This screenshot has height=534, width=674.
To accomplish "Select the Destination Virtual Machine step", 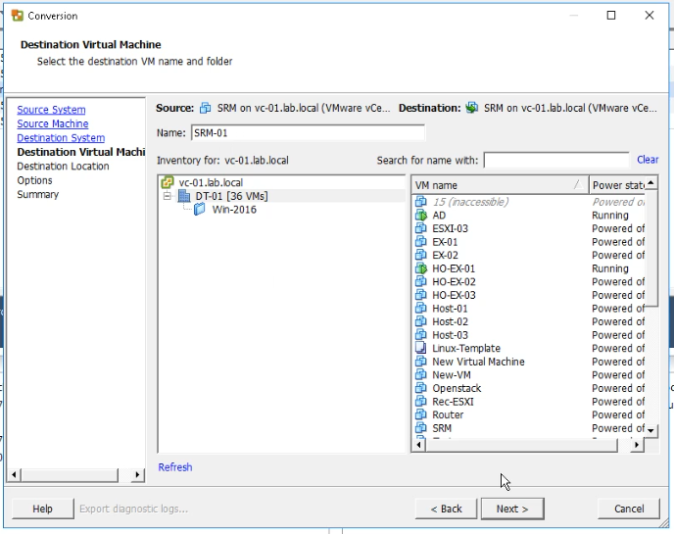I will 80,152.
